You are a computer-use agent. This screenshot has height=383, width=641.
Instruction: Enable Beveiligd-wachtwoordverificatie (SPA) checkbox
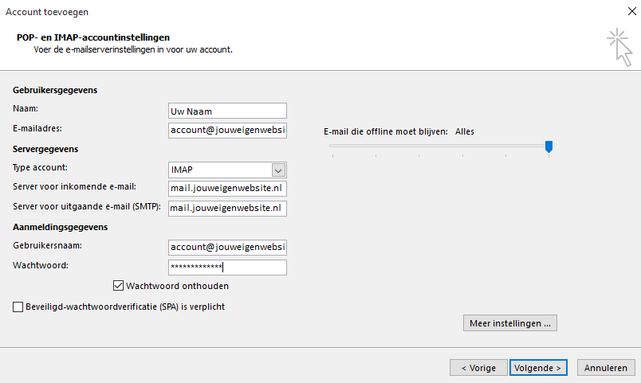coord(18,307)
